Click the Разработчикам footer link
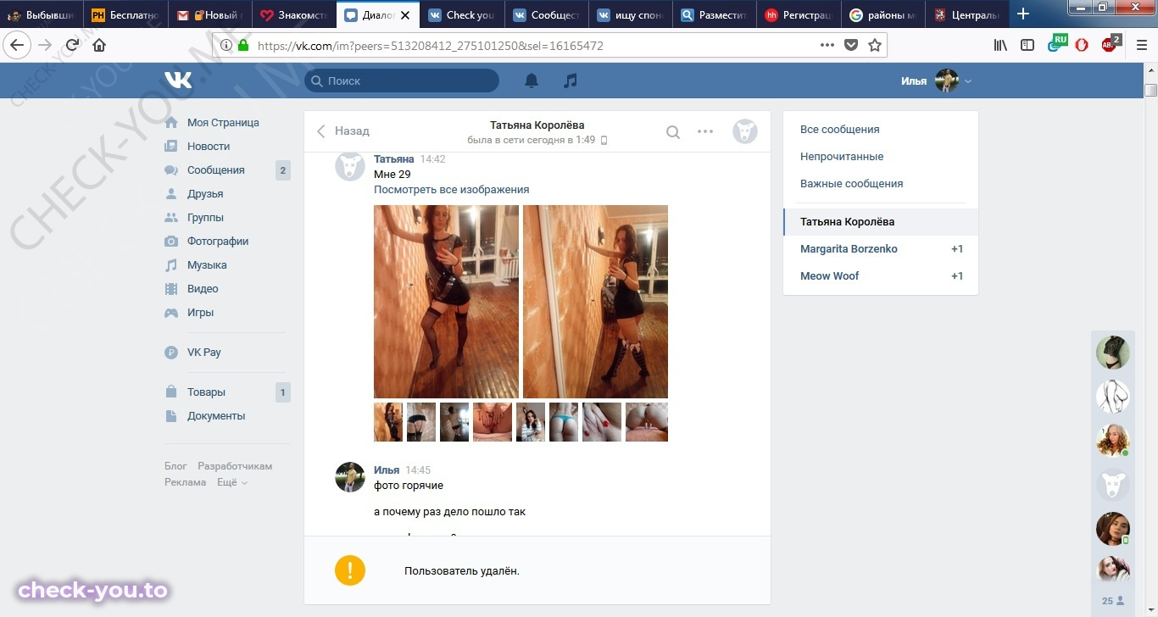Viewport: 1158px width, 617px height. coord(235,466)
